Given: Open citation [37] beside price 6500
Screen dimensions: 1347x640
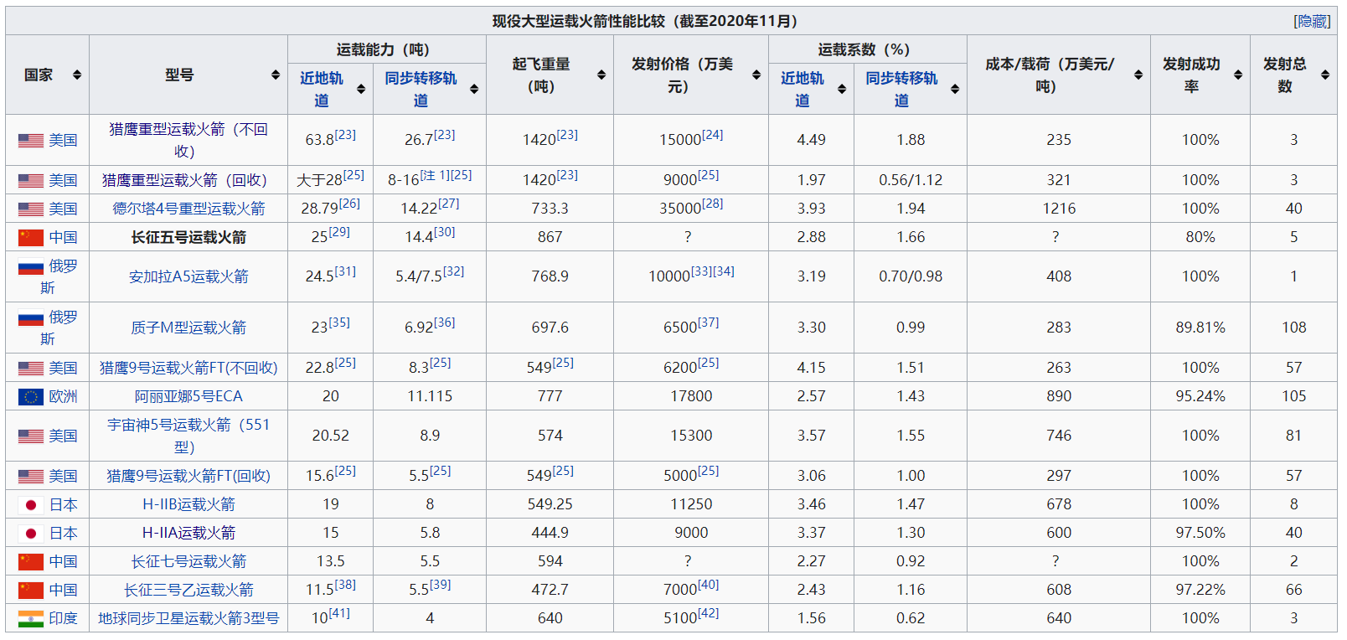Looking at the screenshot, I should [708, 323].
